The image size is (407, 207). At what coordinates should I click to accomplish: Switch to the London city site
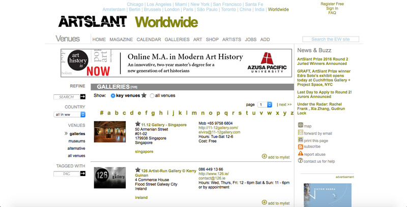[x=172, y=10]
